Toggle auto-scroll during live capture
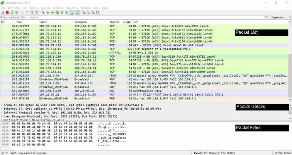 click(71, 13)
